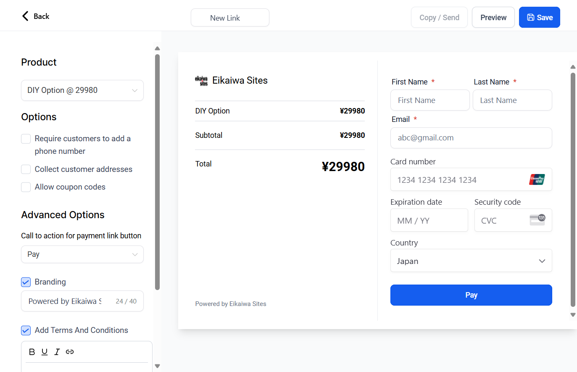Image resolution: width=577 pixels, height=372 pixels.
Task: Click the Eikaiwa Sites logo
Action: click(x=201, y=81)
